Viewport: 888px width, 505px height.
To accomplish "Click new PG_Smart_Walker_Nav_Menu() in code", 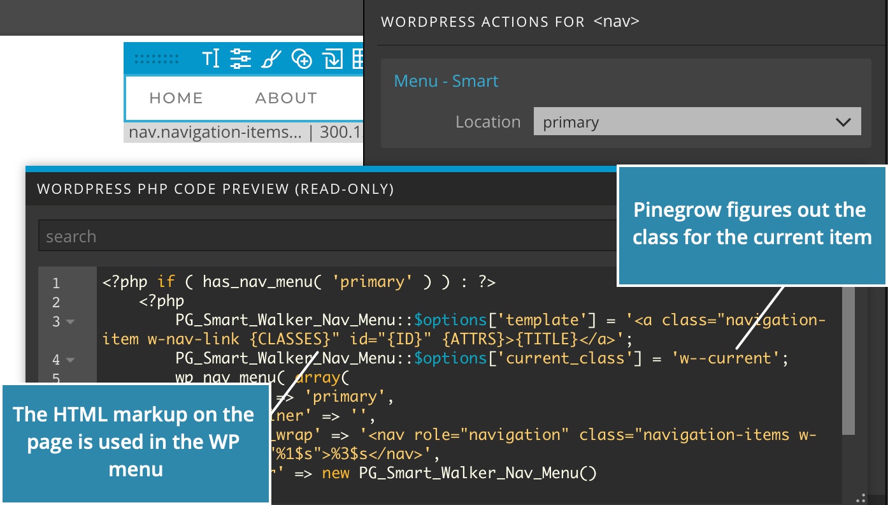I will click(459, 473).
